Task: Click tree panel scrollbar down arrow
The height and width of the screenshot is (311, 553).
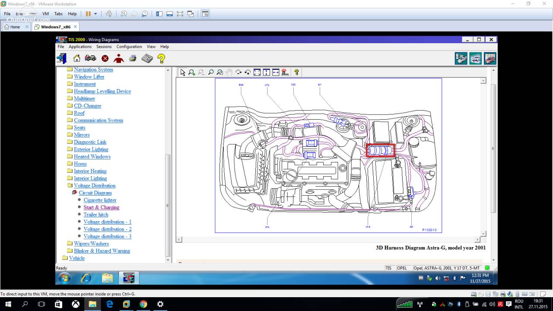Action: [168, 260]
